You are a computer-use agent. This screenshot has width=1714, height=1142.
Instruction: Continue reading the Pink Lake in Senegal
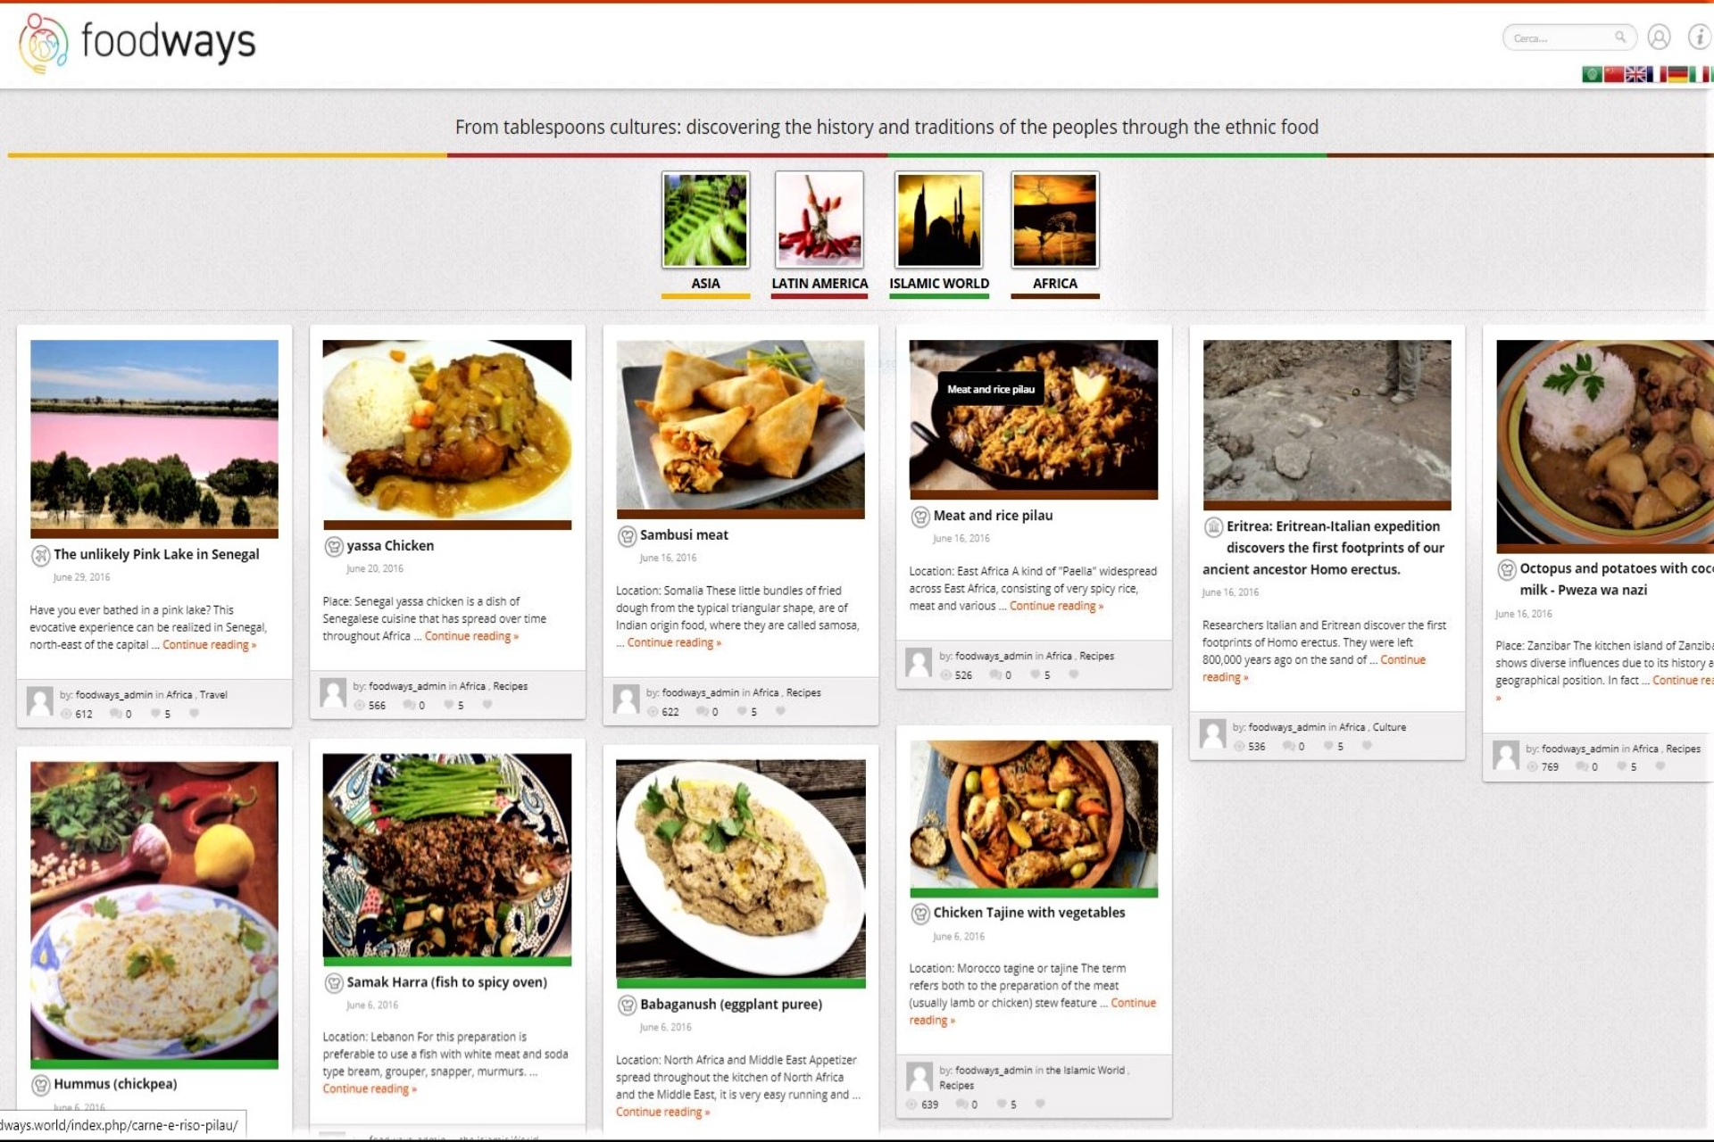click(209, 645)
